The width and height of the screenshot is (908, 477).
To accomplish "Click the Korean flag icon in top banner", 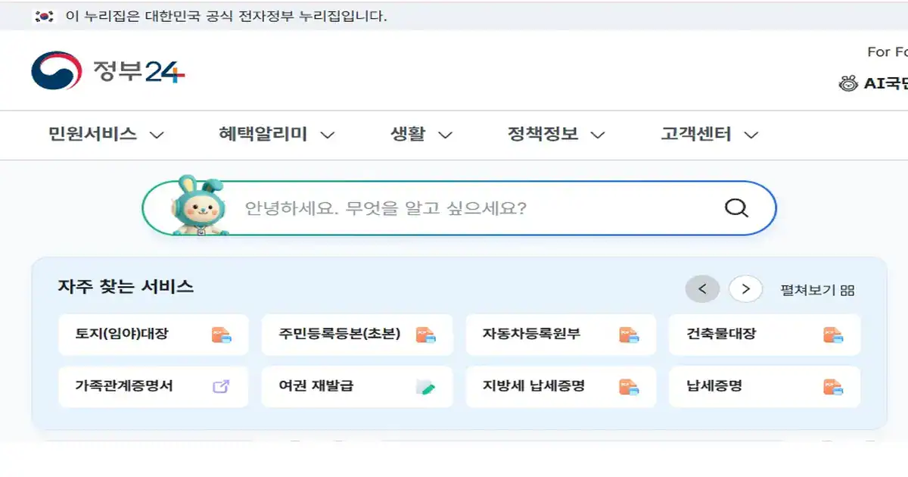I will (x=45, y=16).
